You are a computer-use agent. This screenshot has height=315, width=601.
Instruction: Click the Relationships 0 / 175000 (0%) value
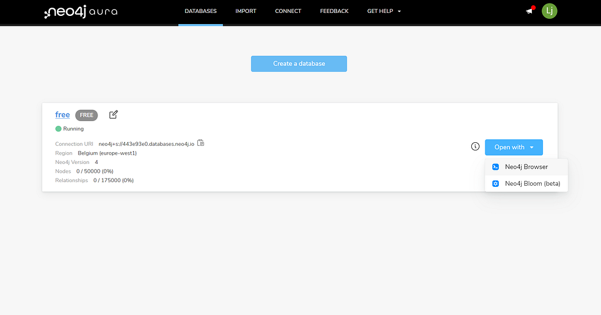[x=113, y=180]
